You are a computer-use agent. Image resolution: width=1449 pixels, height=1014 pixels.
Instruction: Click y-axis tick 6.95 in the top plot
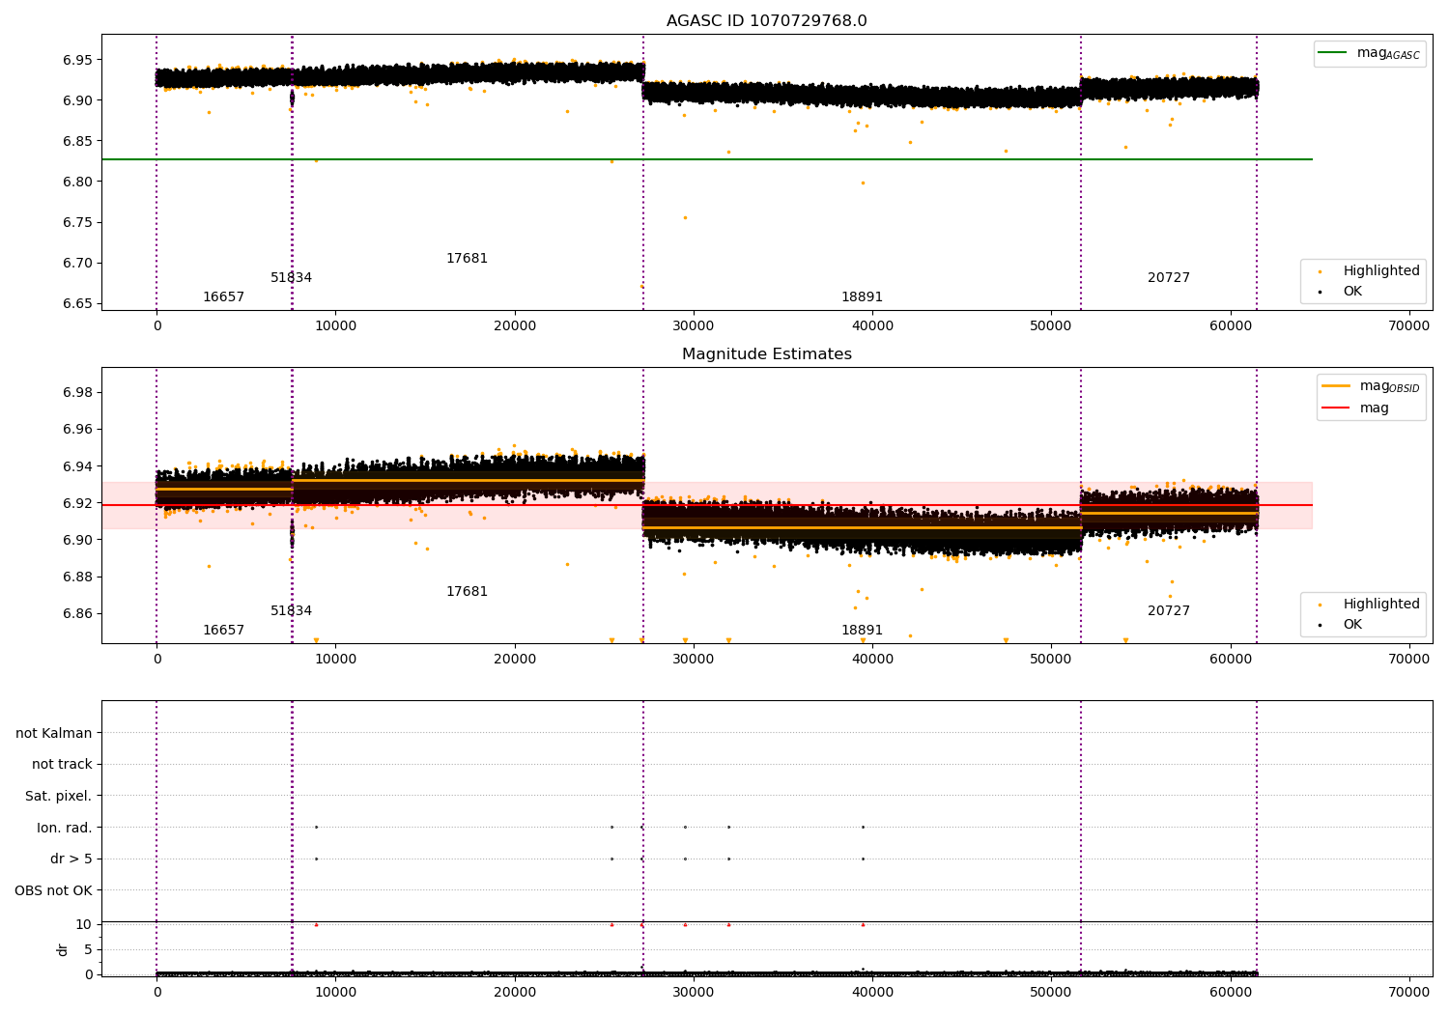(77, 60)
